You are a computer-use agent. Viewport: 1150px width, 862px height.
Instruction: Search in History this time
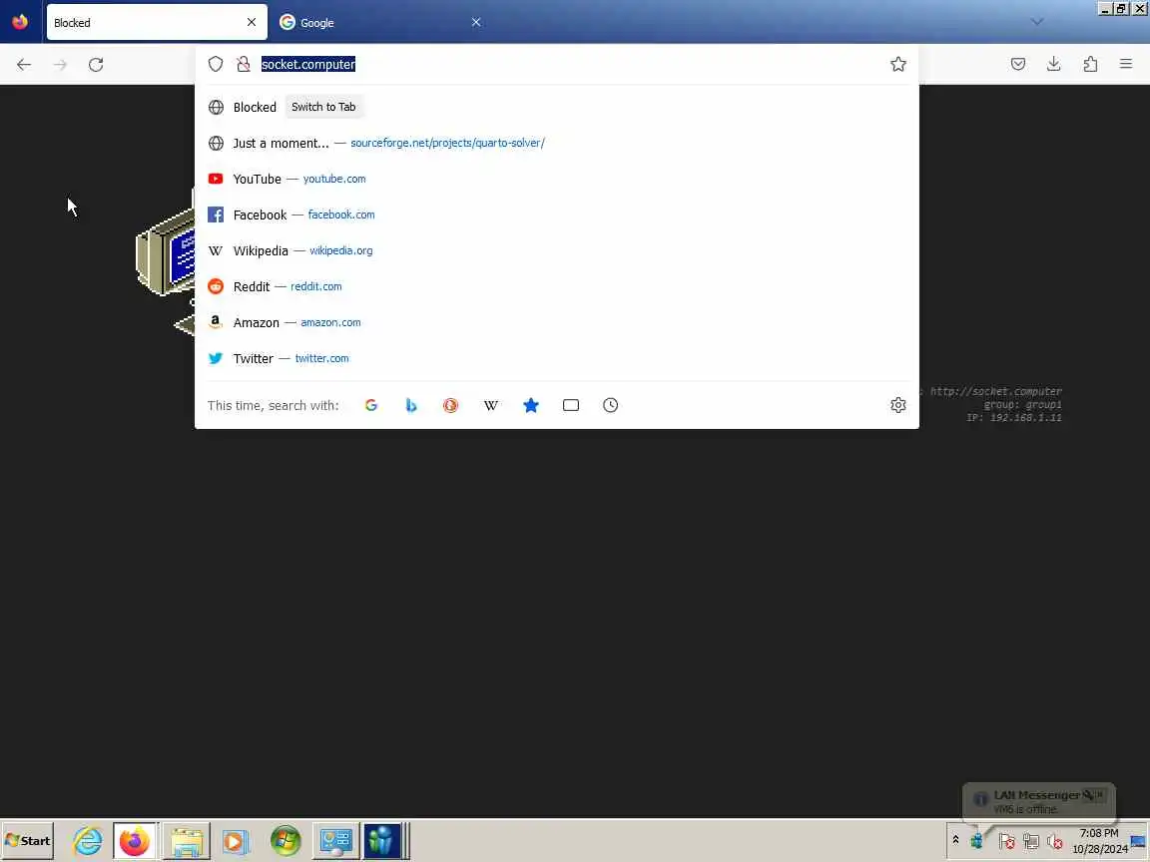pos(610,405)
